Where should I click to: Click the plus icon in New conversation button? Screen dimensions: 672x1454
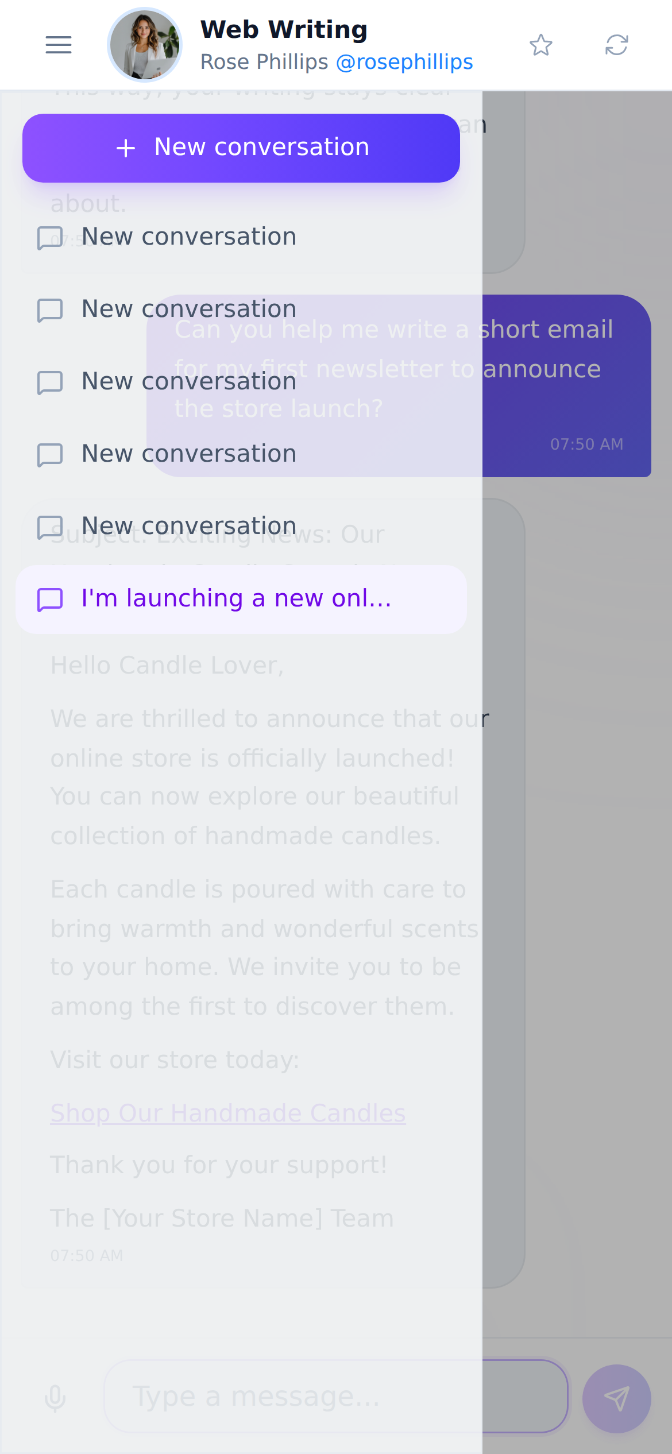click(x=126, y=148)
